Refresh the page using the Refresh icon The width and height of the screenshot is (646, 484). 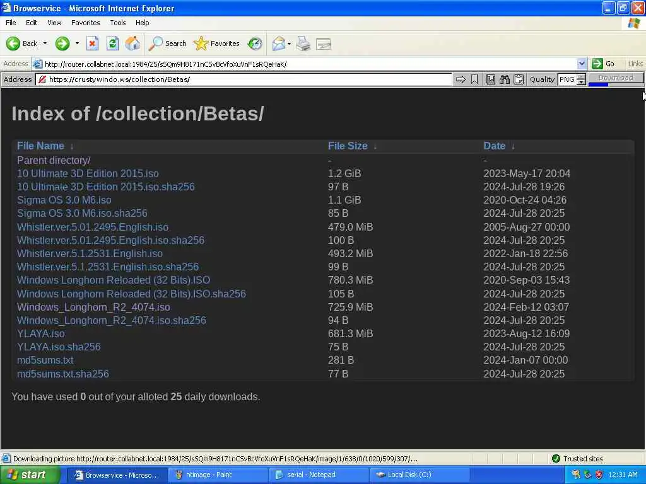[x=112, y=43]
